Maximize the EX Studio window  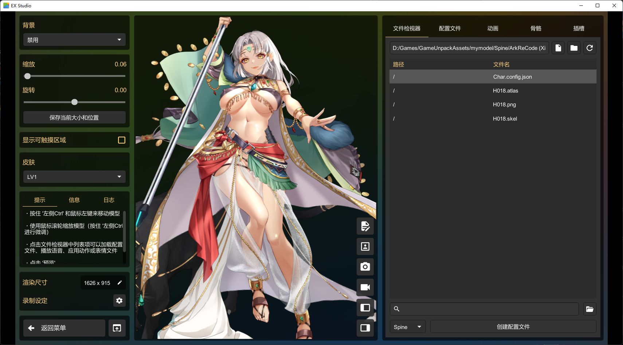(x=597, y=5)
